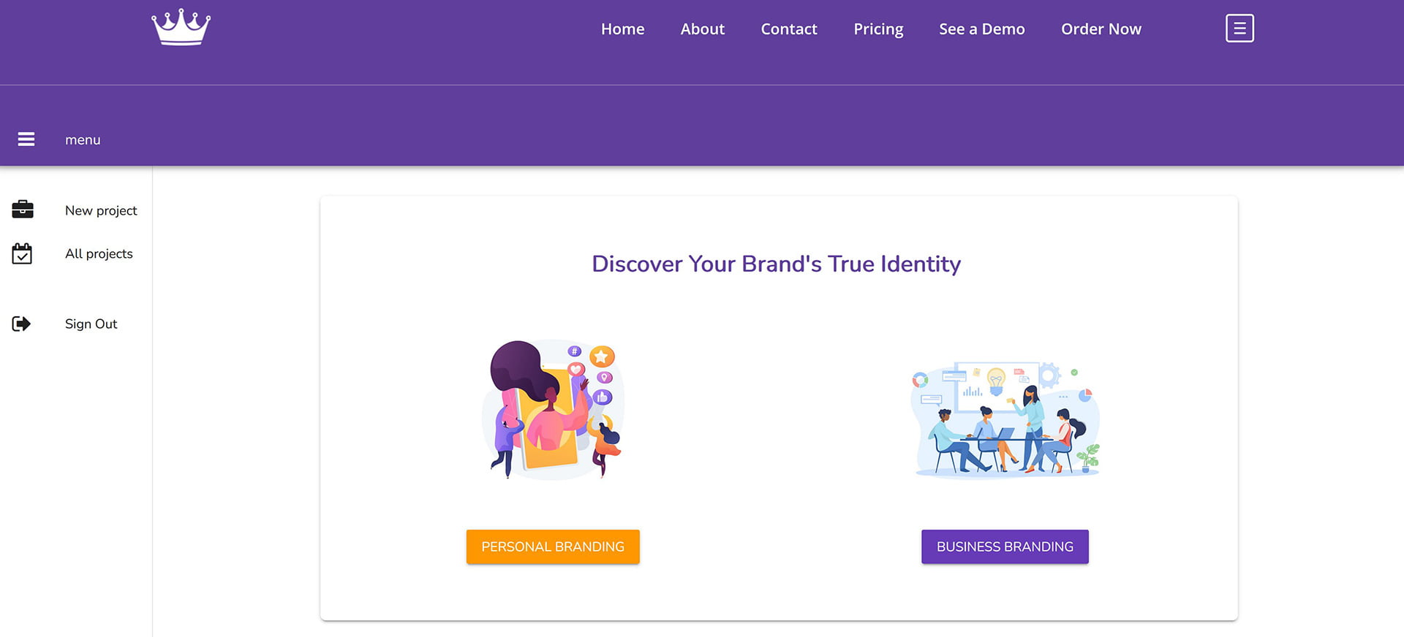Viewport: 1404px width, 637px height.
Task: Click the Sign Out arrow icon
Action: pyautogui.click(x=21, y=324)
